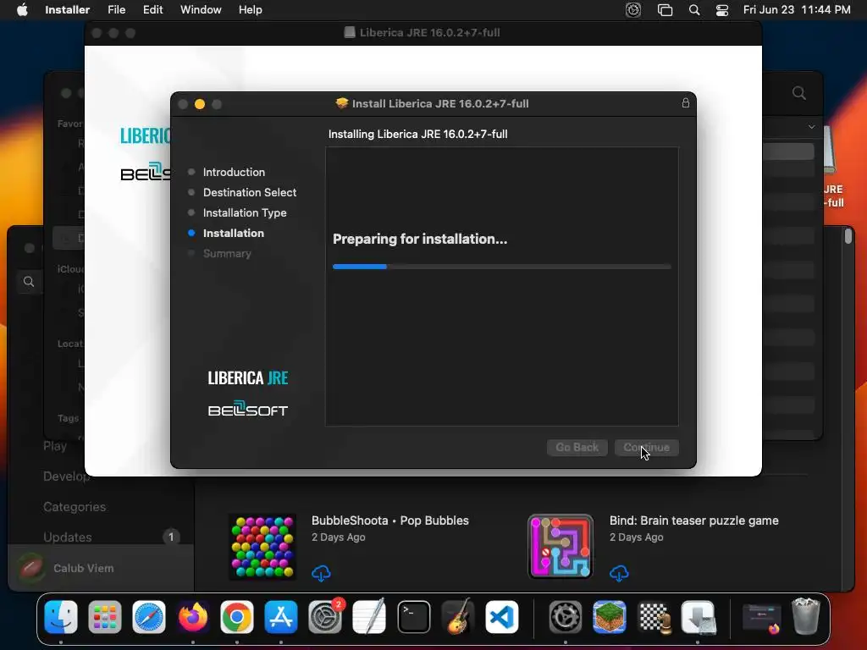Open Spotlight search in the menu bar
This screenshot has width=867, height=650.
pos(694,10)
